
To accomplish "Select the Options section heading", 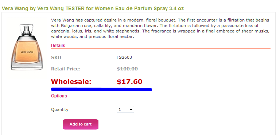I will [59, 96].
